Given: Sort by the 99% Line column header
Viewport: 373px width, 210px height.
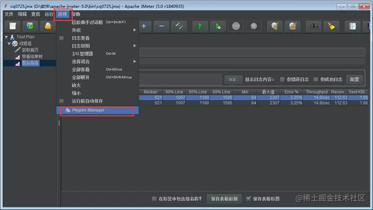Looking at the screenshot, I should point(221,92).
